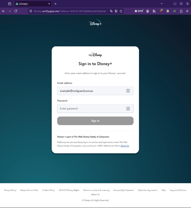
Task: Click the Disney+ logo at page top
Action: [95, 23]
